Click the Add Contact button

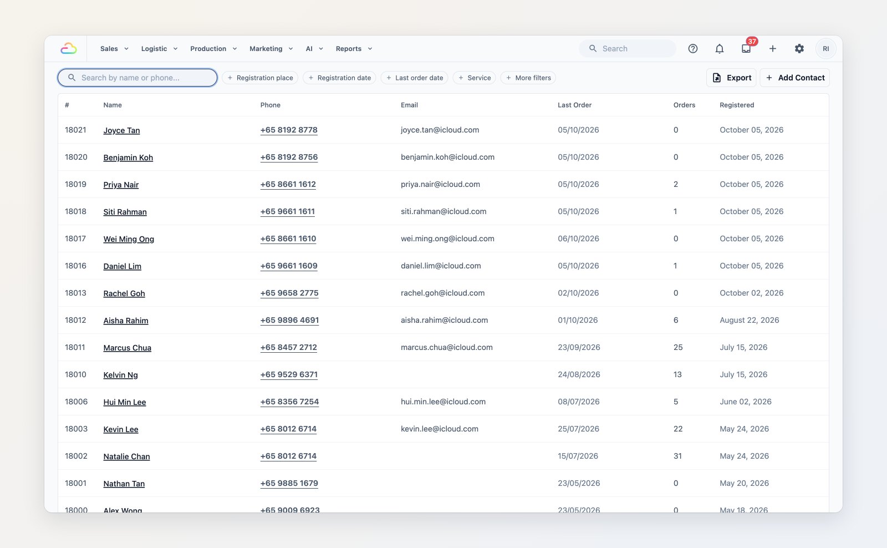(795, 78)
